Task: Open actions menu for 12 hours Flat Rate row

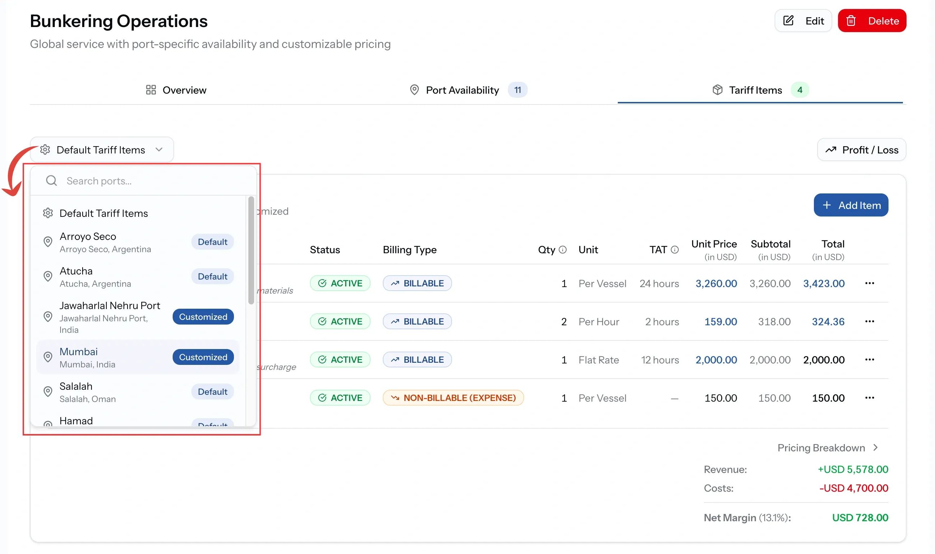Action: tap(869, 359)
